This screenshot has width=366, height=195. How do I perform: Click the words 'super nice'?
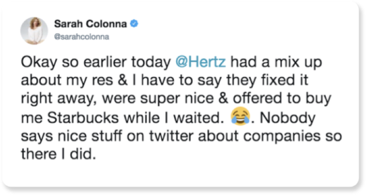point(177,99)
